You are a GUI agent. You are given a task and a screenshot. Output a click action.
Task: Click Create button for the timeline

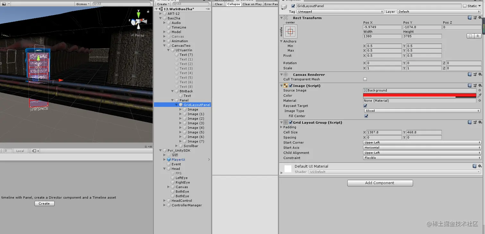point(44,204)
